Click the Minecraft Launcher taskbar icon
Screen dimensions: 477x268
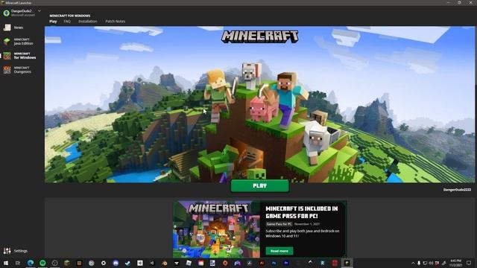pyautogui.click(x=347, y=263)
